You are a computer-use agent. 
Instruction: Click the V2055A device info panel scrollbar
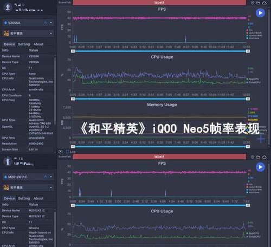pyautogui.click(x=55, y=90)
